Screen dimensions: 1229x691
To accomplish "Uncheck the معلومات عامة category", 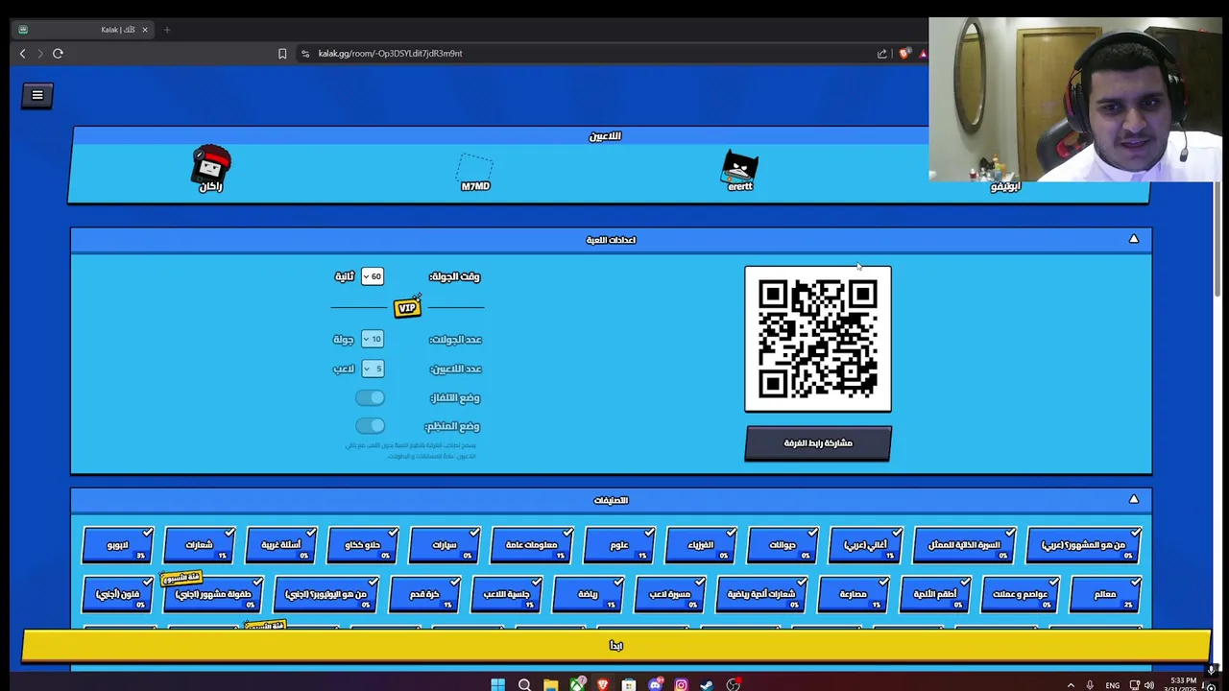I will [x=532, y=544].
